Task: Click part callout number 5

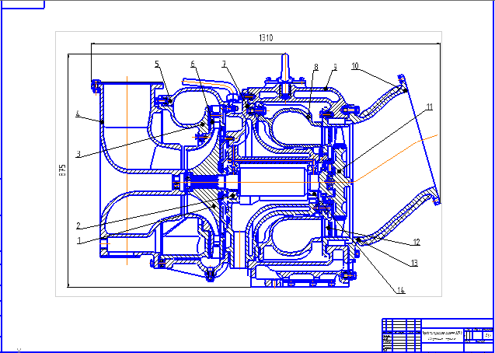Action: [156, 64]
